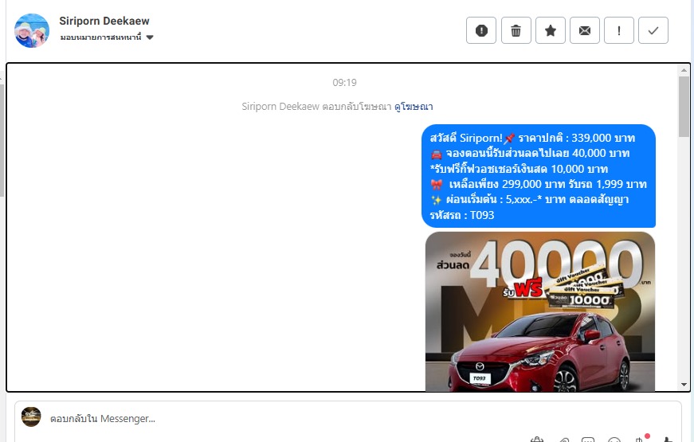This screenshot has height=442, width=694.
Task: Flag conversation with plain exclamation mark icon
Action: [619, 30]
